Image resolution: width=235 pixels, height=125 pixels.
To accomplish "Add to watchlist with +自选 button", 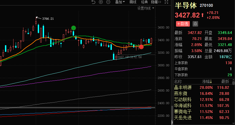I will pyautogui.click(x=183, y=24).
